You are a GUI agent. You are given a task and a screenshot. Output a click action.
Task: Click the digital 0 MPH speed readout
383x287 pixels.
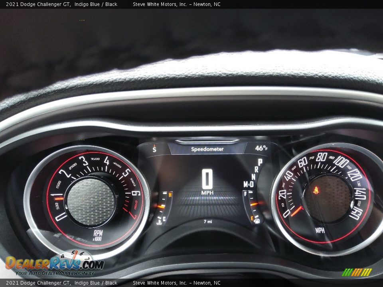point(207,182)
